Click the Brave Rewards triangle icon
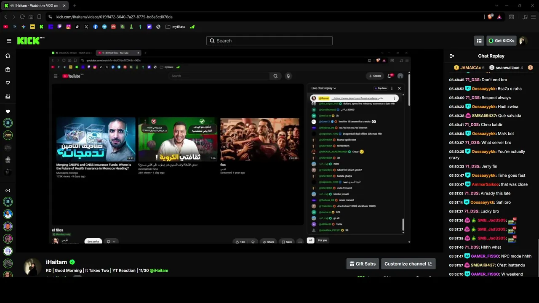Image resolution: width=539 pixels, height=303 pixels. tap(499, 17)
